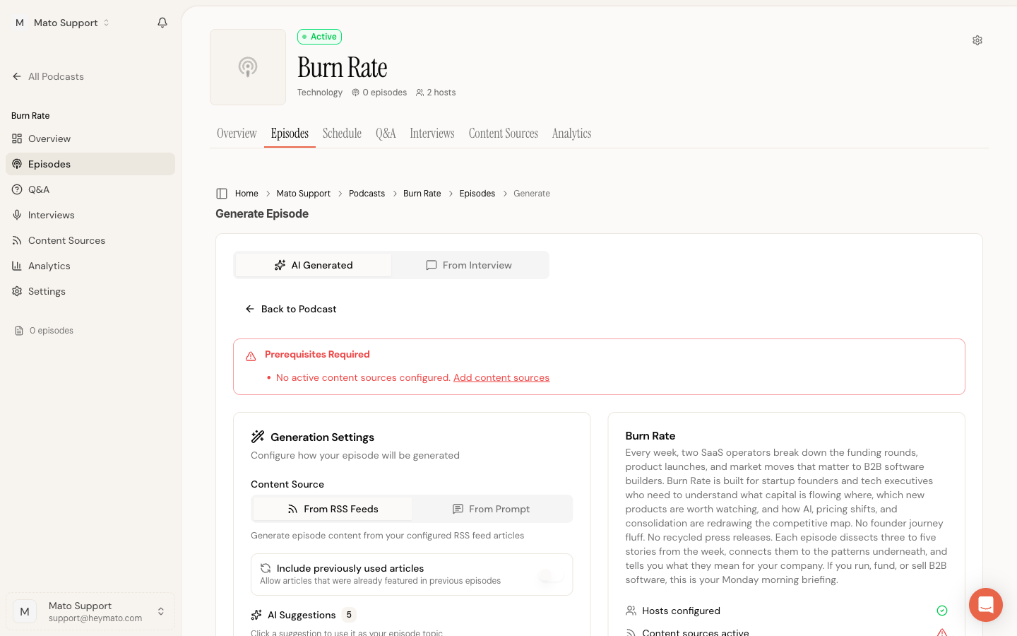Expand the Mato Support workspace switcher
The height and width of the screenshot is (636, 1017).
tap(62, 23)
